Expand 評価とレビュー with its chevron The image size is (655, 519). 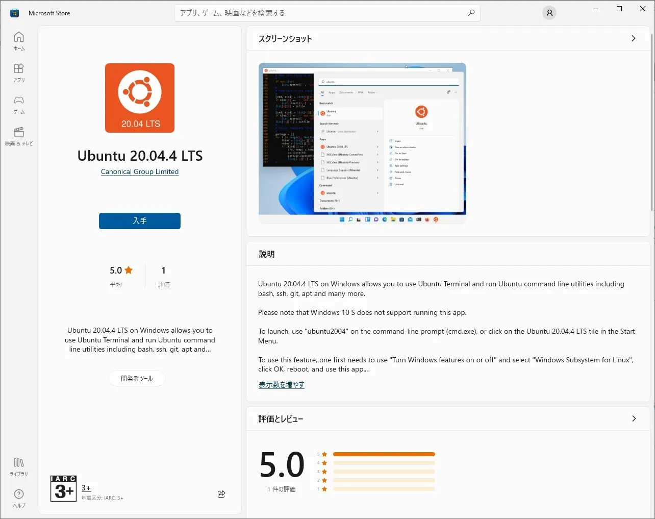(634, 418)
